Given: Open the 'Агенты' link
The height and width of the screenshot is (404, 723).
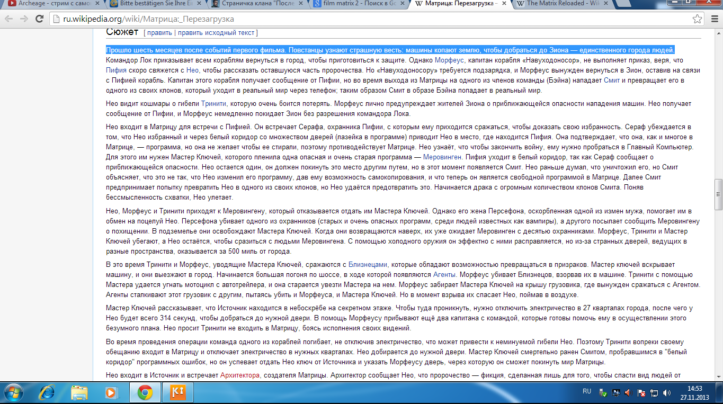Looking at the screenshot, I should [x=445, y=274].
